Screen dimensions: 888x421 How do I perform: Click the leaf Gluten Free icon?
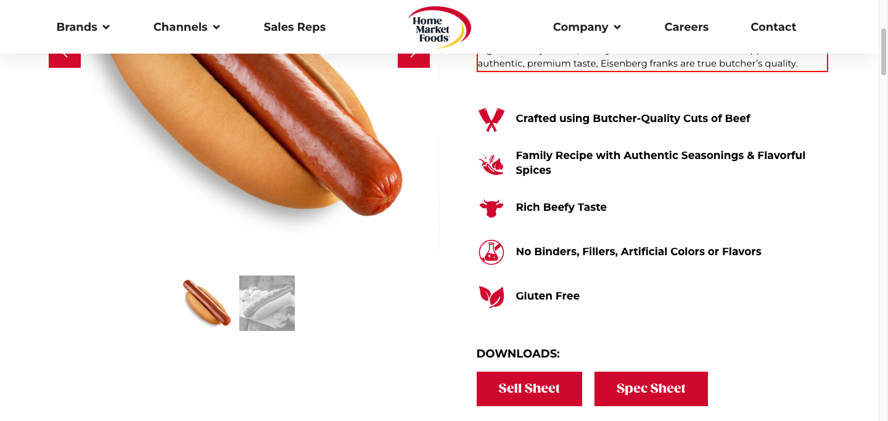click(491, 296)
